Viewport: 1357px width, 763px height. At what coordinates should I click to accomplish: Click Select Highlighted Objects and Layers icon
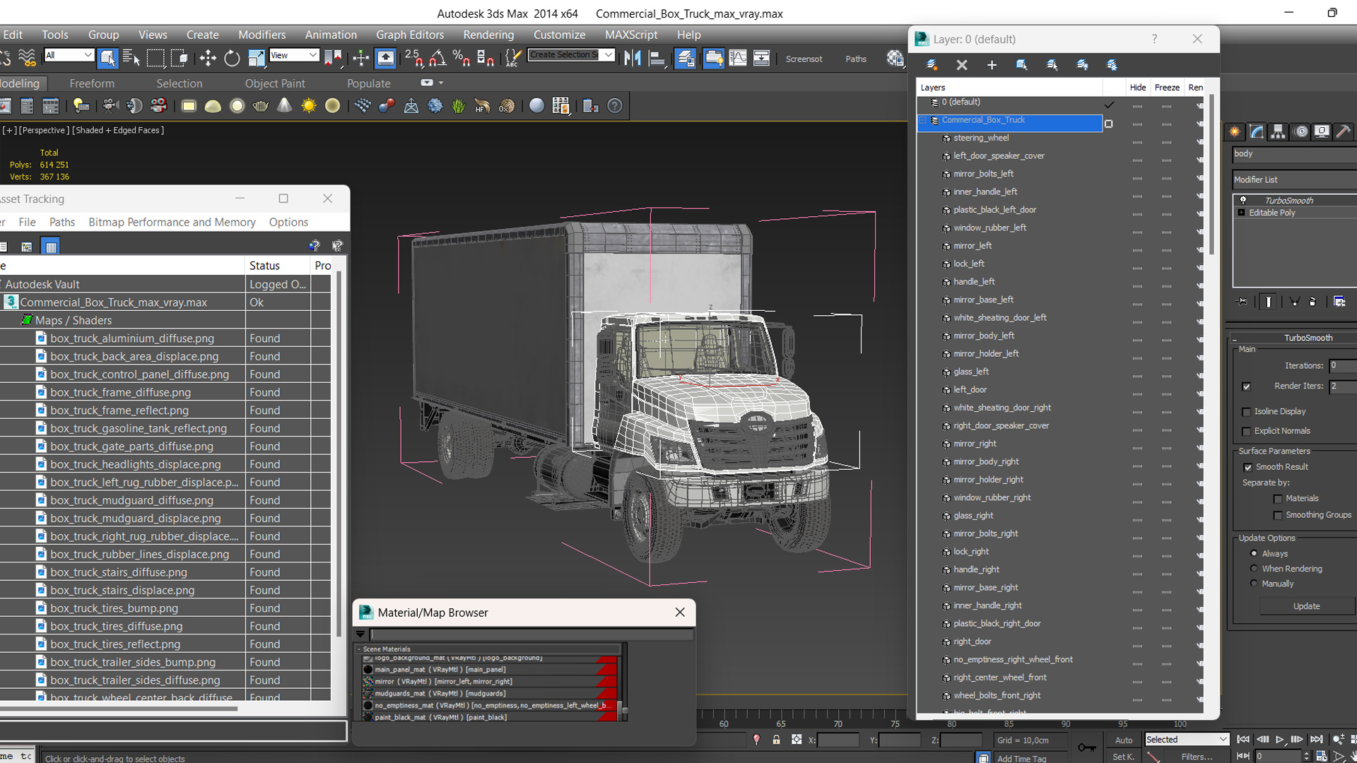pos(1022,65)
